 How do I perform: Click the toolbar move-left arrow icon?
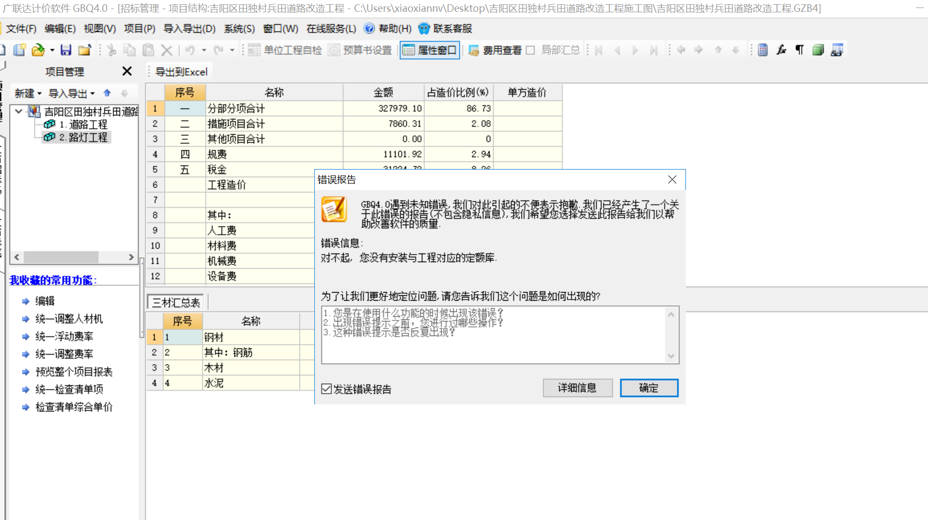[681, 50]
